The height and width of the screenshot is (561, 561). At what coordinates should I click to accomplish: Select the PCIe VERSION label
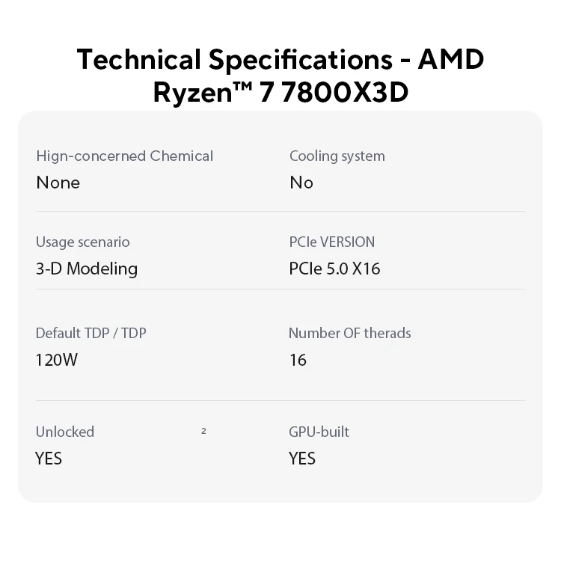pos(331,242)
